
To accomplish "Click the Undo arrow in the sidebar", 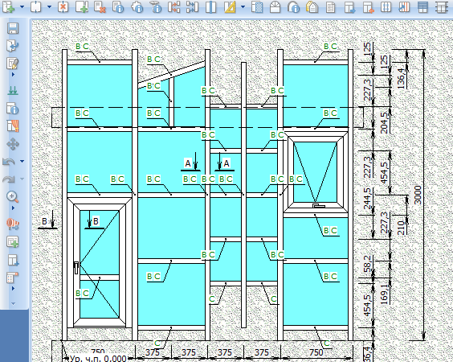I will pyautogui.click(x=9, y=162).
